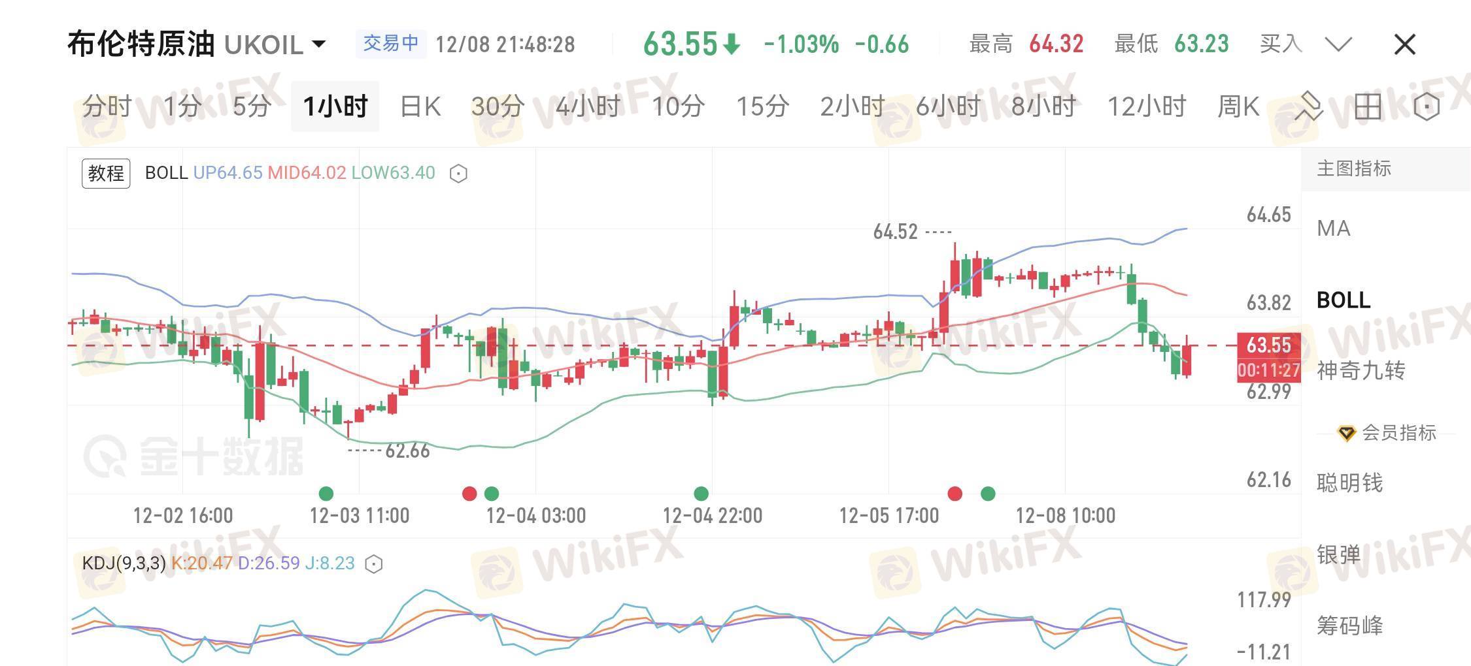The image size is (1471, 666).
Task: Click the 64.52 high price annotation
Action: [896, 232]
